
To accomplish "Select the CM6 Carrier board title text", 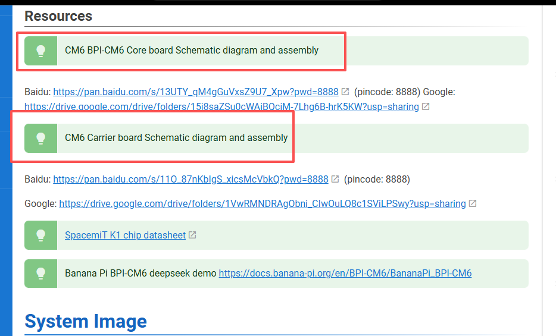I will pyautogui.click(x=176, y=138).
